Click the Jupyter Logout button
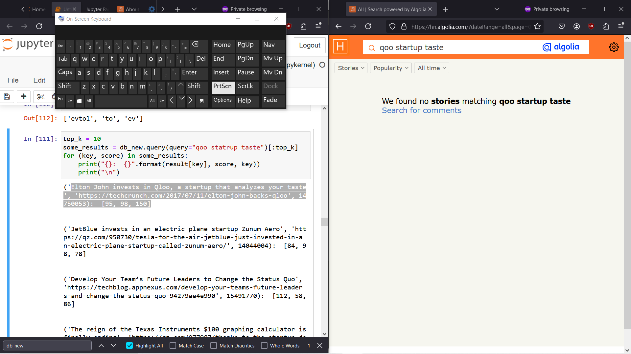This screenshot has width=631, height=354. tap(309, 45)
